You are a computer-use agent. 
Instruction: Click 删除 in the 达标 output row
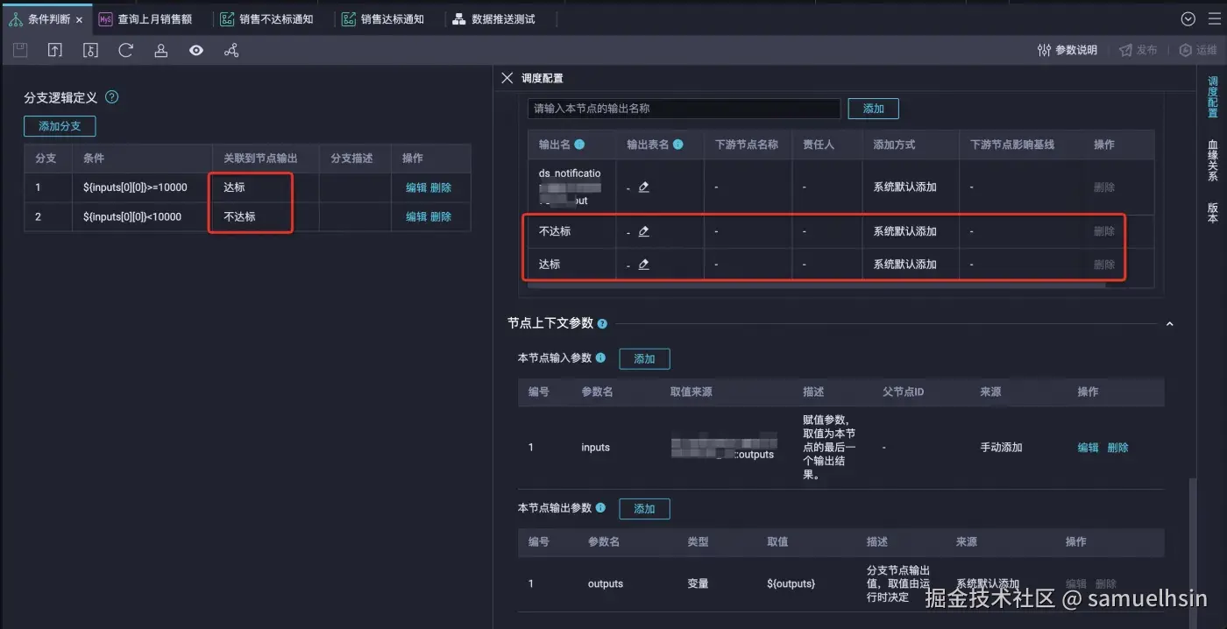point(1104,264)
